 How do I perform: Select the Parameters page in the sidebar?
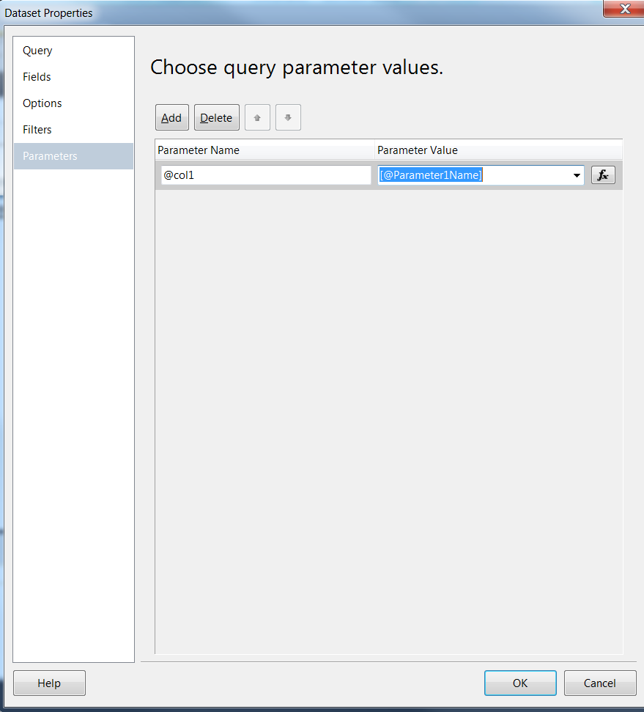pos(50,155)
